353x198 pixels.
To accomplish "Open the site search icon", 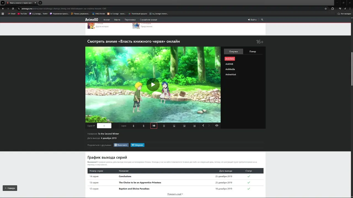I will pyautogui.click(x=262, y=20).
